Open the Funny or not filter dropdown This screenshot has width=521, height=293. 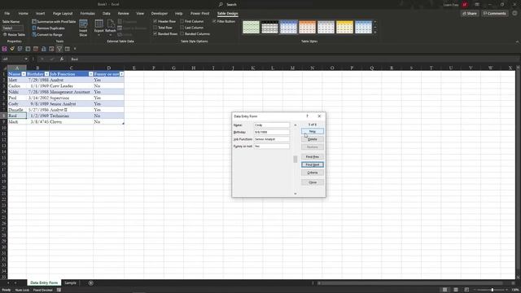121,74
